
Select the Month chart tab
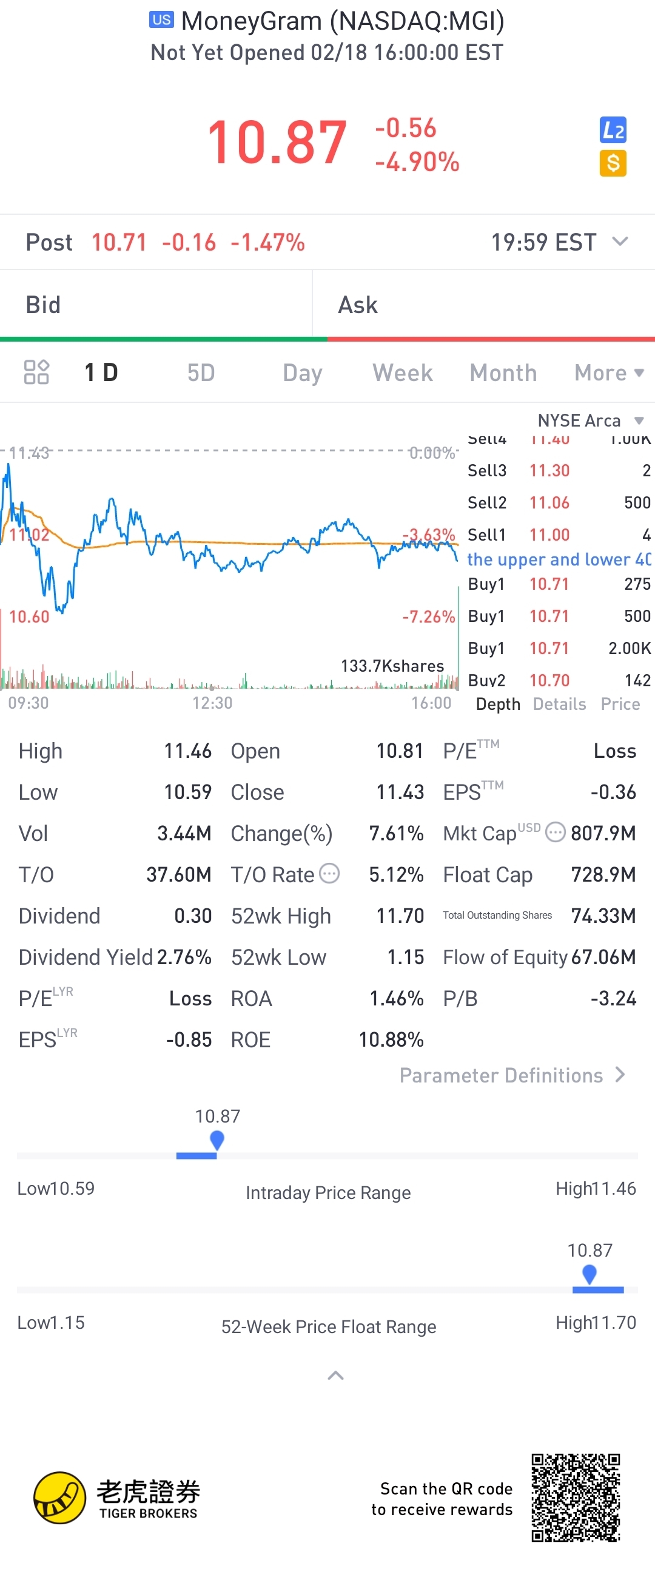[x=503, y=373]
